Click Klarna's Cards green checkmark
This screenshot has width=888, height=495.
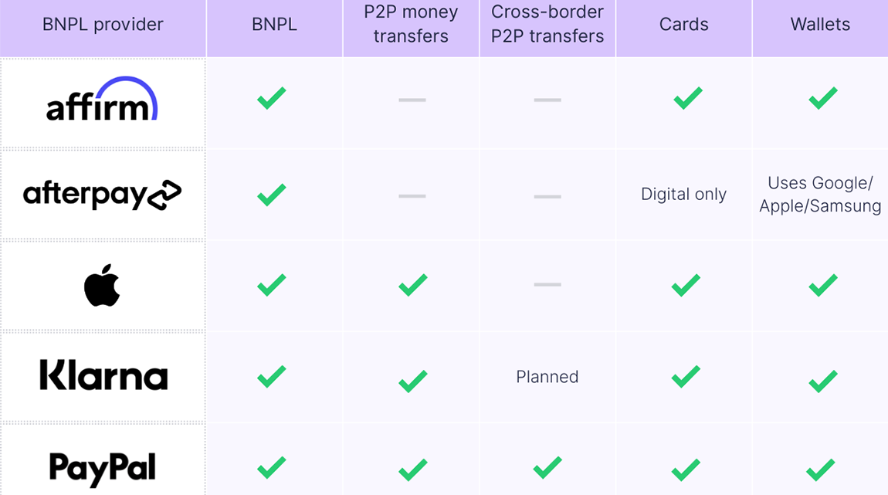tap(686, 377)
